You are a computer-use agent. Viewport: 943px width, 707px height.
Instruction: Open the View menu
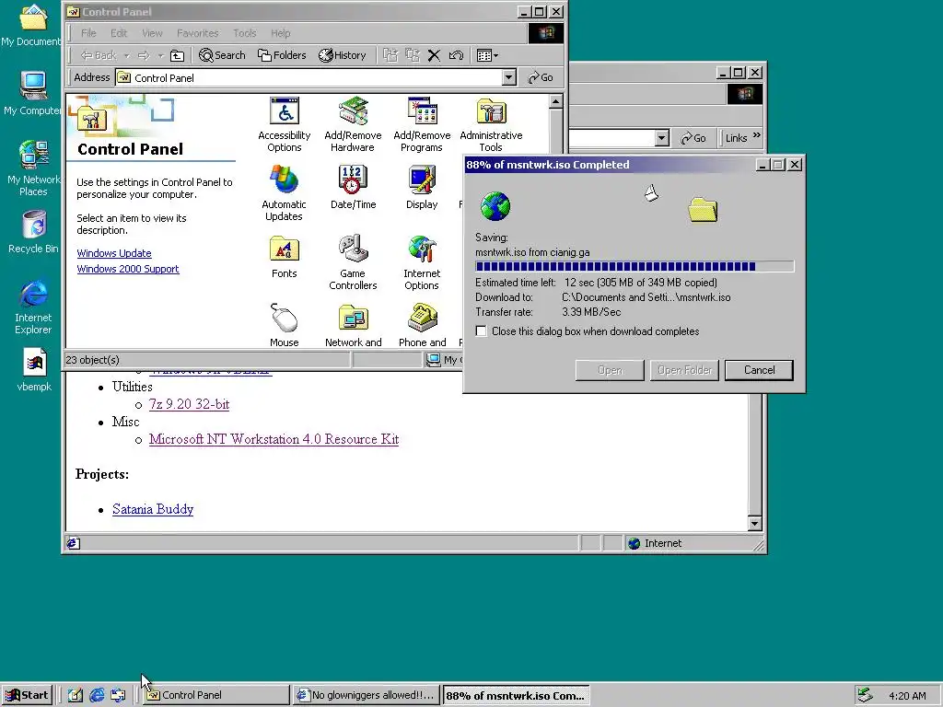click(152, 33)
